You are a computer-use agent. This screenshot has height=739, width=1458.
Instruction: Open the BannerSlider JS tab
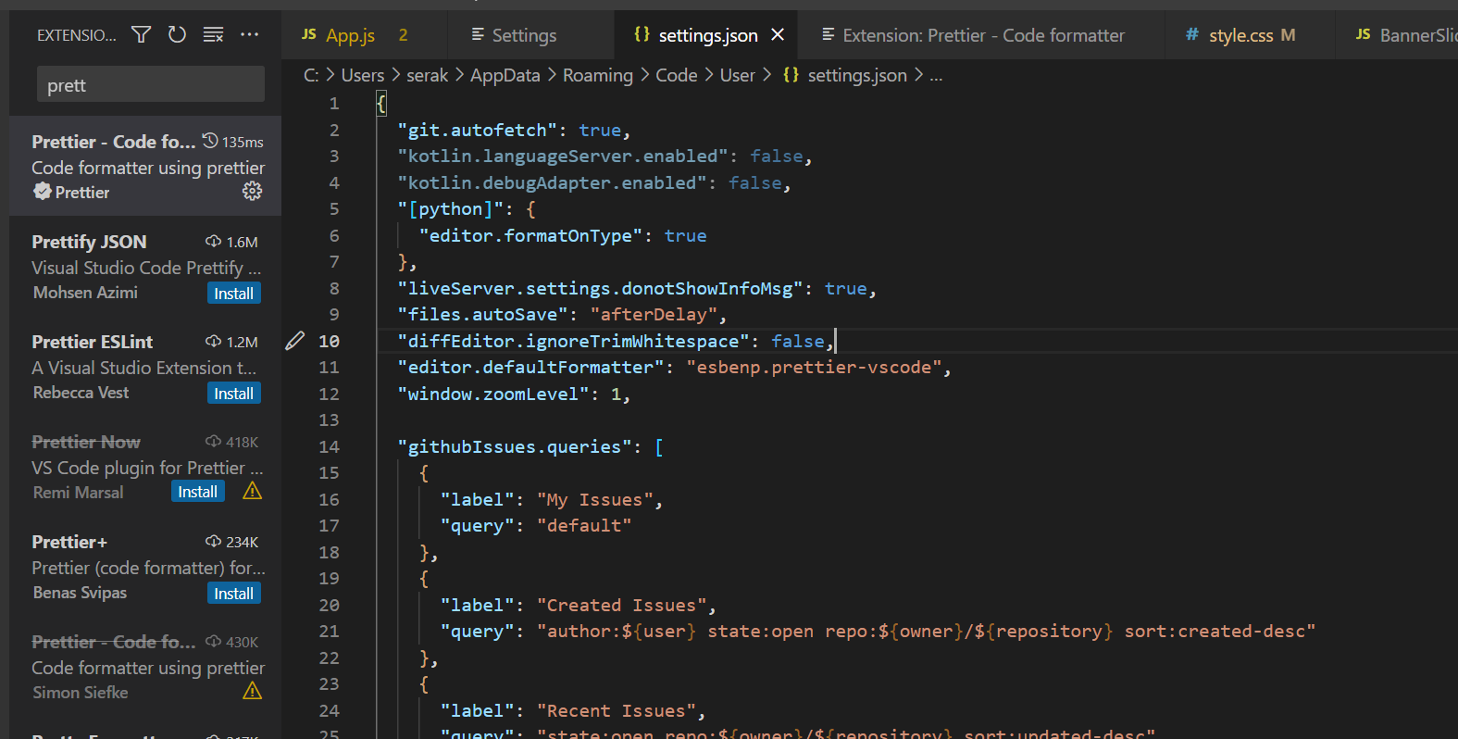[x=1396, y=35]
